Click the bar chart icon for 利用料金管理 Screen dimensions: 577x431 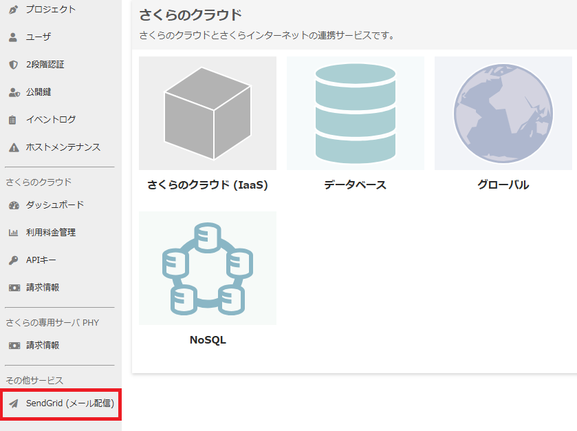click(x=13, y=233)
